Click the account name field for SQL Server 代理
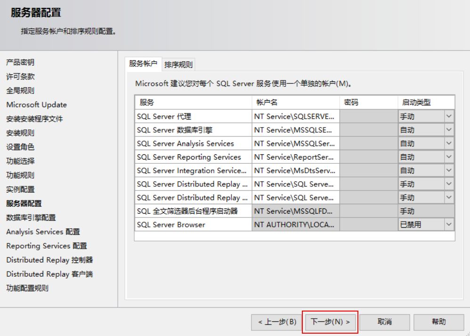The image size is (470, 336). (293, 116)
